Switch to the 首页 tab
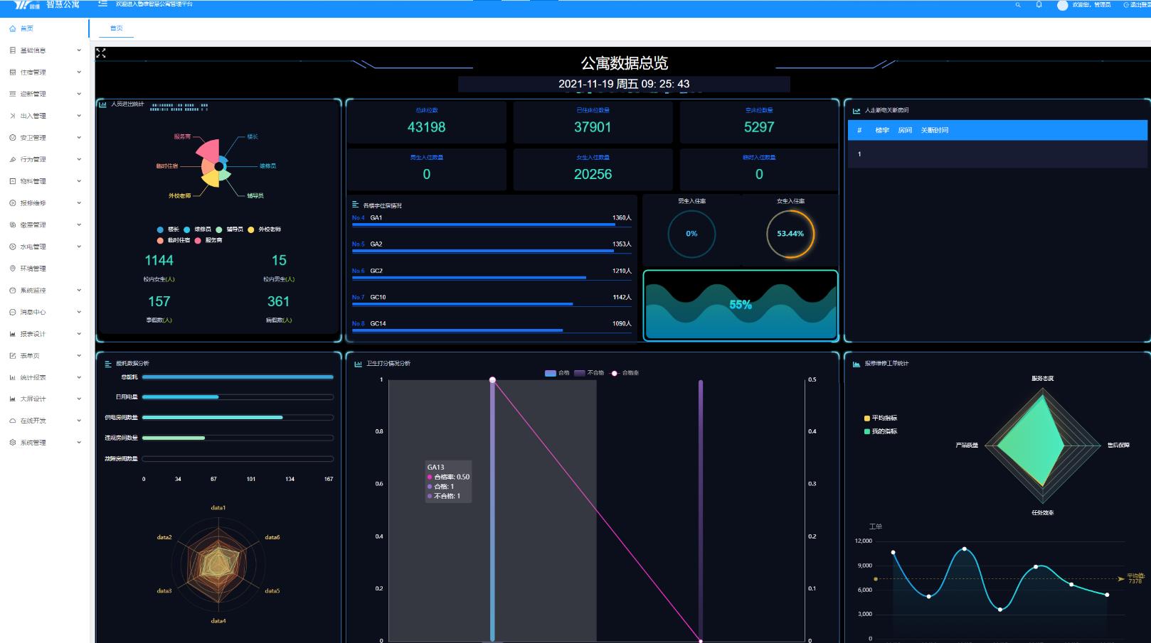 click(x=116, y=28)
